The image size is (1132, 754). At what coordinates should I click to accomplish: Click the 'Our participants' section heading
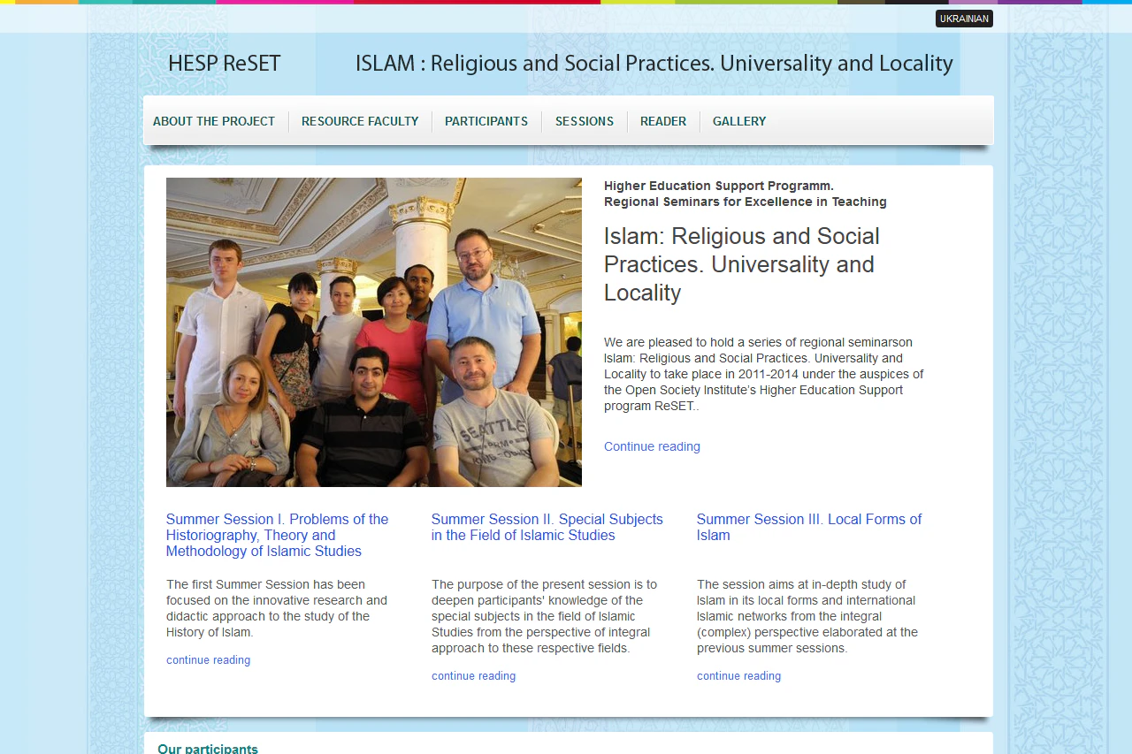click(x=208, y=748)
